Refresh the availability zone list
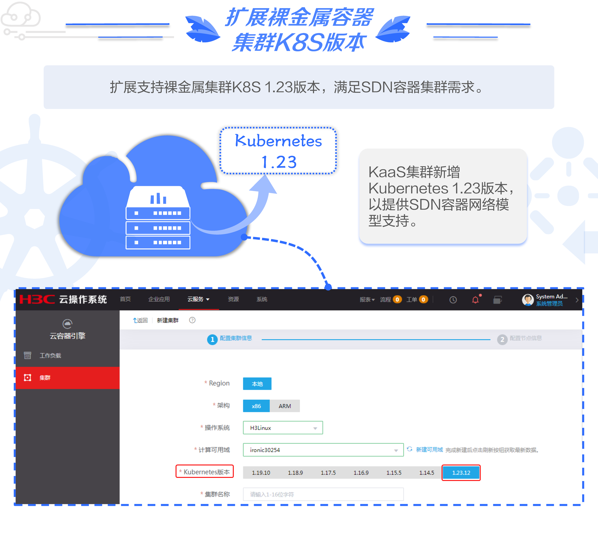Viewport: 598px width, 547px height. (410, 449)
